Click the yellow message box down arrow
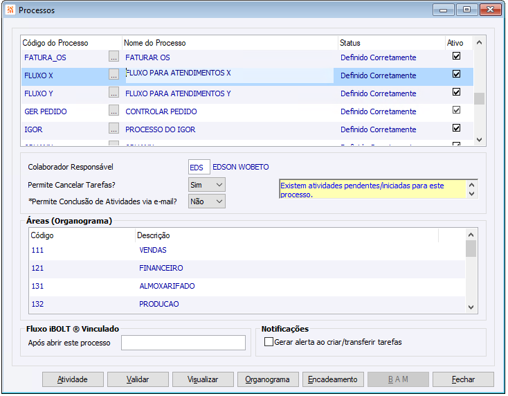Viewport: 508px width, 396px height. tap(471, 194)
